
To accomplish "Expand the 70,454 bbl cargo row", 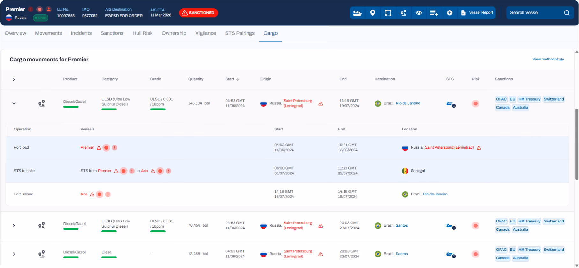I will point(14,226).
